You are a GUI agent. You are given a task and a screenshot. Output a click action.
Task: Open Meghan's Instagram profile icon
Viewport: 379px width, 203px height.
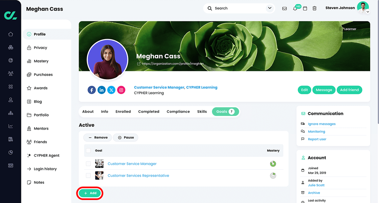(x=121, y=90)
